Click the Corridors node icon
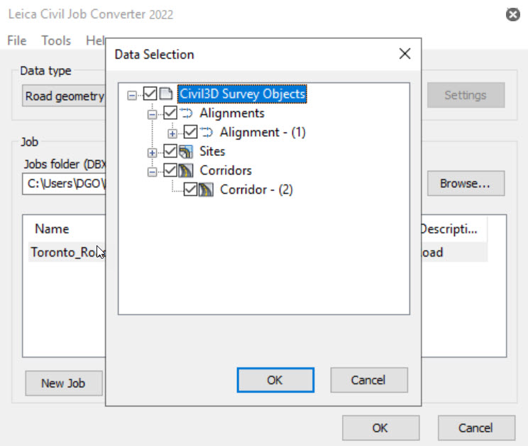Screen dimensions: 528x446 point(186,170)
